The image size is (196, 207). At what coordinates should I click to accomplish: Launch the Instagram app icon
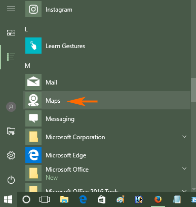pyautogui.click(x=33, y=9)
